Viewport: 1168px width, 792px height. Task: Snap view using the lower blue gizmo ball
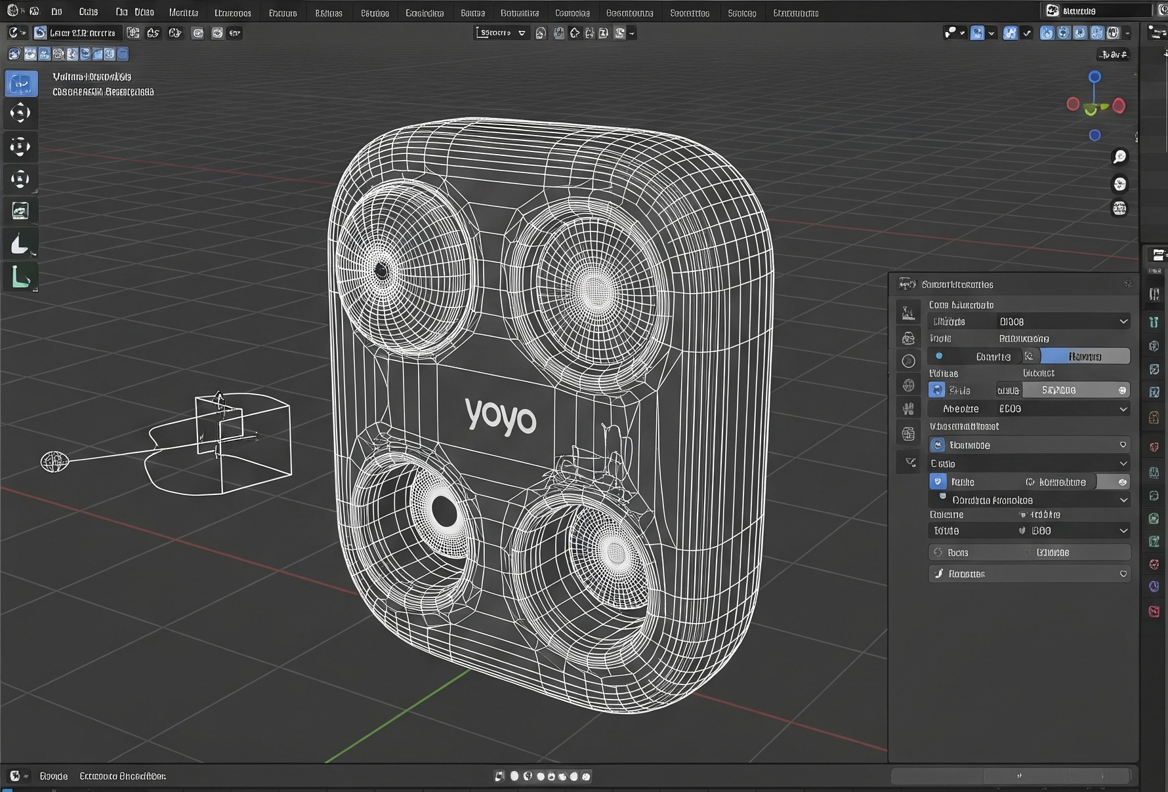1095,135
